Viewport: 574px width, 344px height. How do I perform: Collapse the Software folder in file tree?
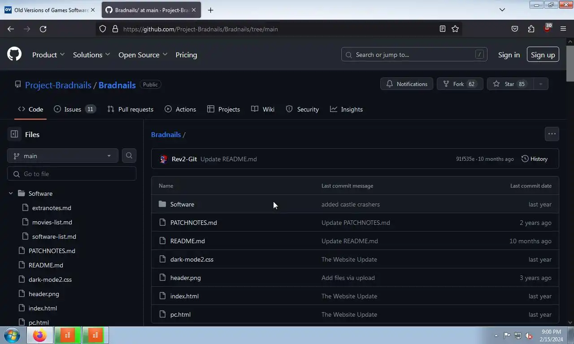tap(11, 193)
